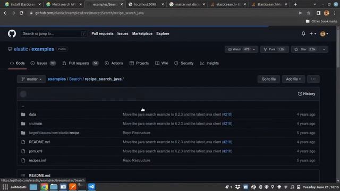340x191 pixels.
Task: Open Explore in the top navigation
Action: coord(163,33)
